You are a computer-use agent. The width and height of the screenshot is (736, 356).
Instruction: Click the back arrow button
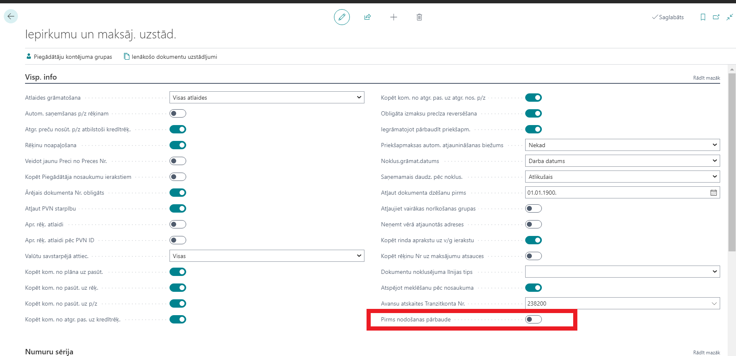click(11, 16)
